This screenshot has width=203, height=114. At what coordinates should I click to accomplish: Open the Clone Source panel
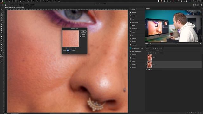(134, 29)
